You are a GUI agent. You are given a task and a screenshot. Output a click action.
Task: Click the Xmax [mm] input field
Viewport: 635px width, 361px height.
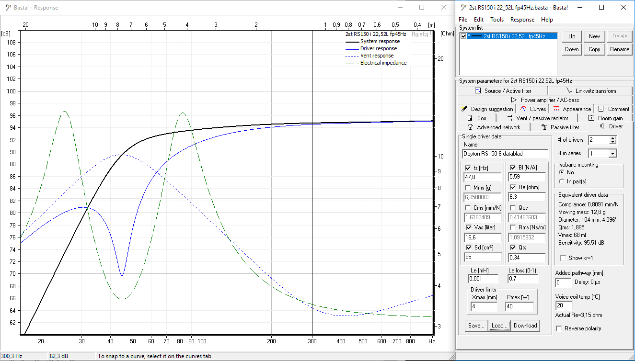485,306
